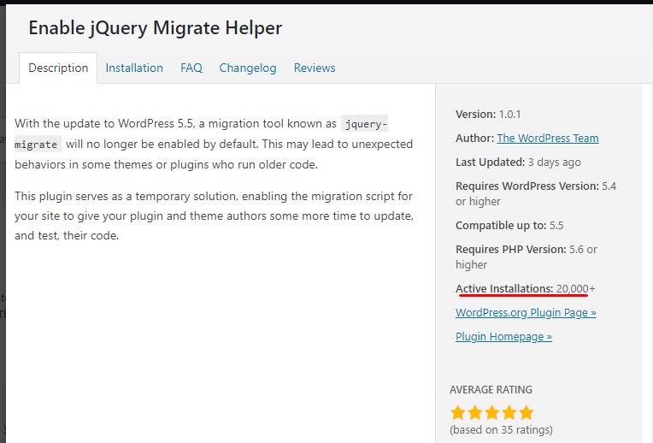653x443 pixels.
Task: Click the Enable jQuery Migrate Helper title
Action: (155, 28)
